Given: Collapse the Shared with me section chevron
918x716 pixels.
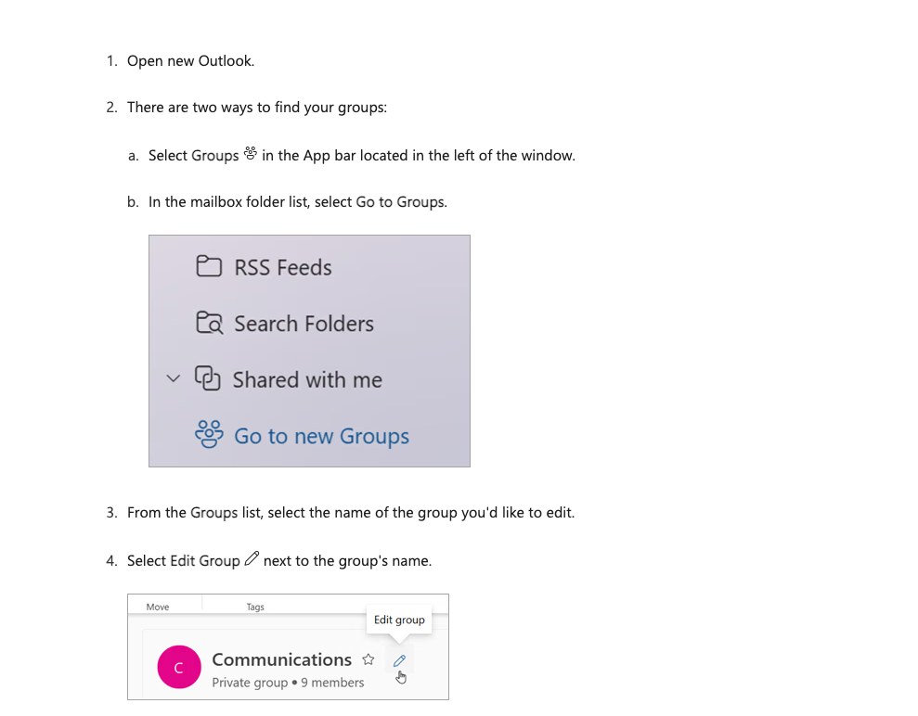Looking at the screenshot, I should 173,378.
